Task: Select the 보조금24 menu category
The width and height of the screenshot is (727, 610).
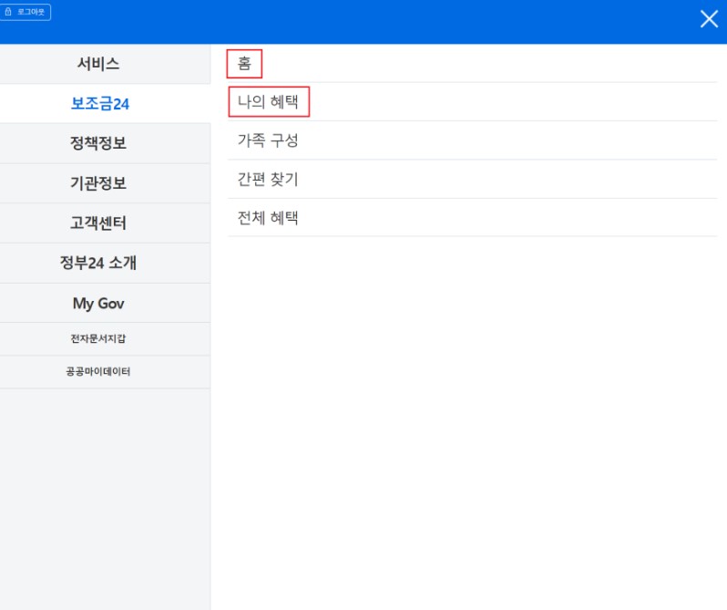Action: (106, 103)
